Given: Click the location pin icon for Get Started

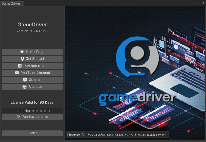Looking at the screenshot, I should click(x=22, y=59).
